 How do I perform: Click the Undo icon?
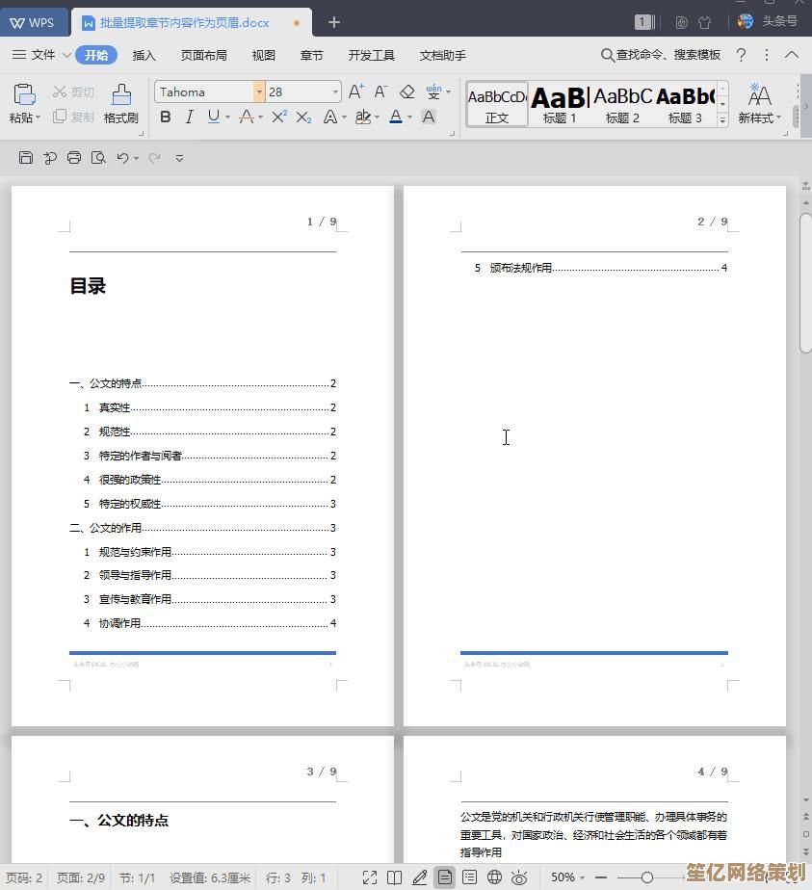(123, 158)
